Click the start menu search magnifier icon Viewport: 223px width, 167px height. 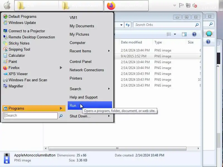pos(61,116)
